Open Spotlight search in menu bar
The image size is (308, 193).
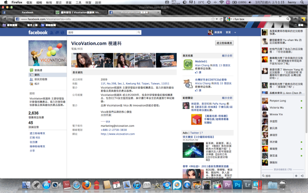[302, 2]
